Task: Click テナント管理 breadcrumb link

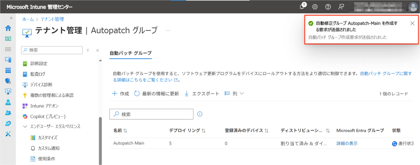Action: pos(52,19)
